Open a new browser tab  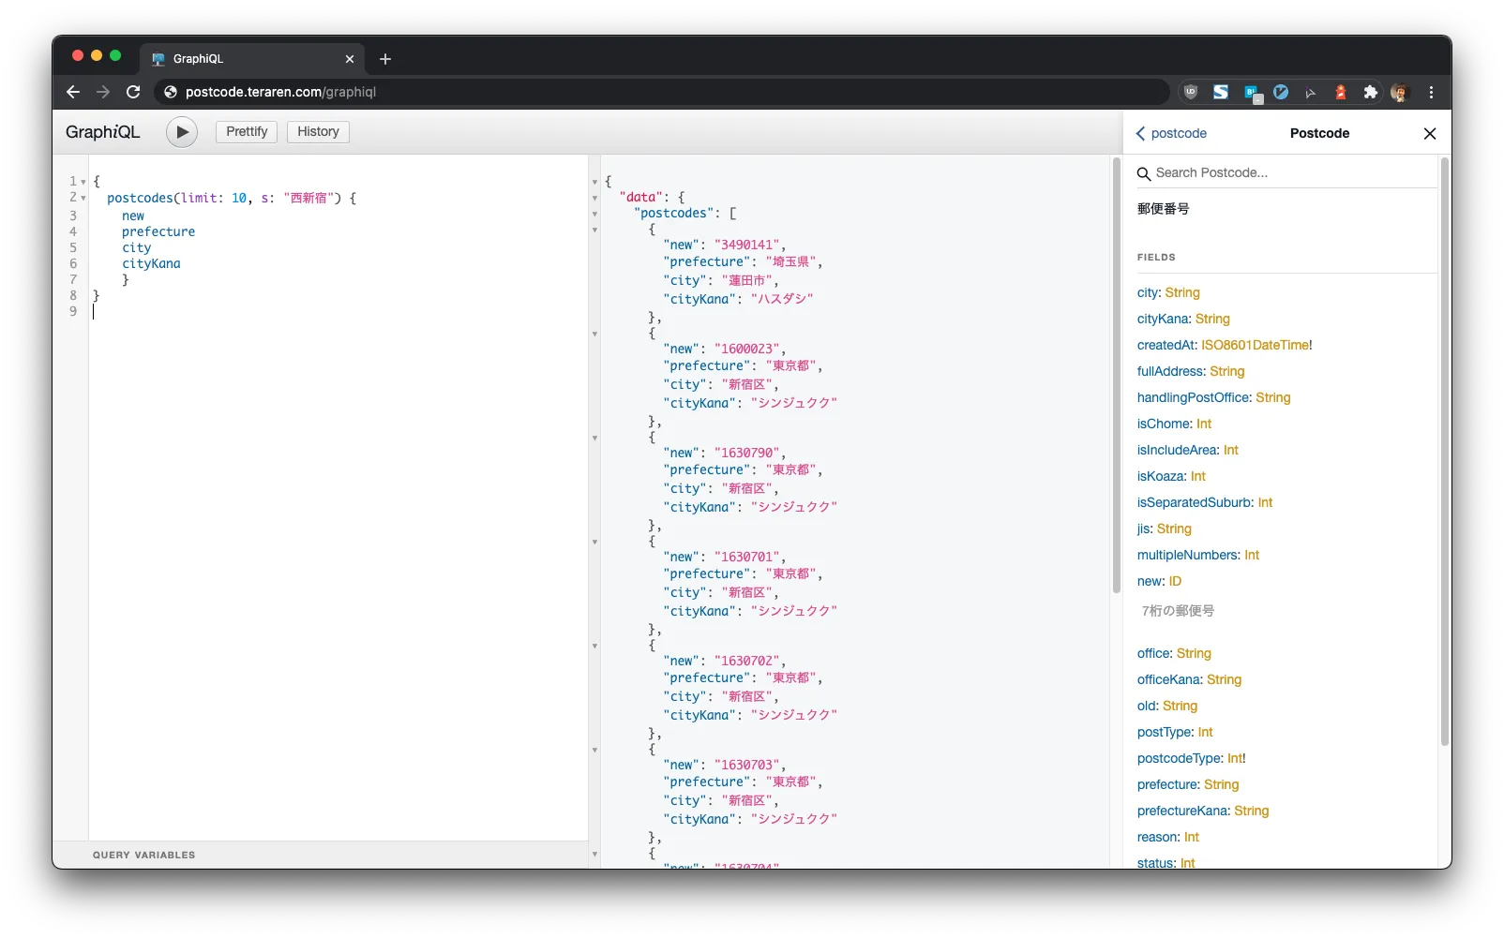pos(385,59)
